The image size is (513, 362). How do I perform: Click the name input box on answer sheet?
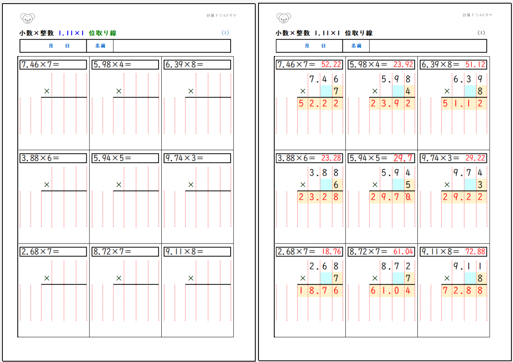click(427, 46)
